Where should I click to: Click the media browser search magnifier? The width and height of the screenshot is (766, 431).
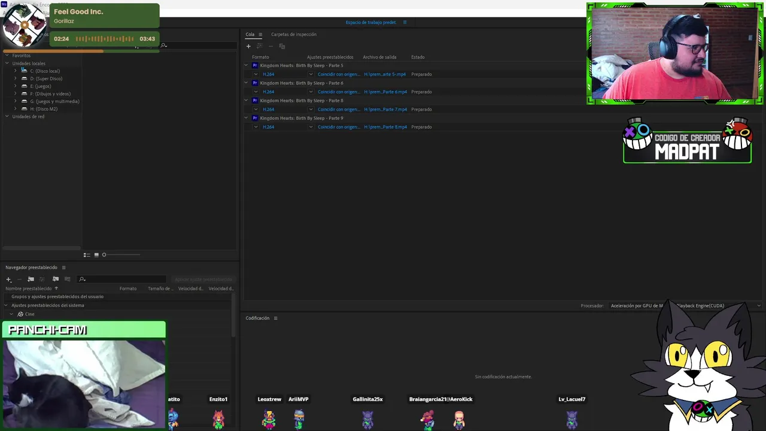coord(163,45)
